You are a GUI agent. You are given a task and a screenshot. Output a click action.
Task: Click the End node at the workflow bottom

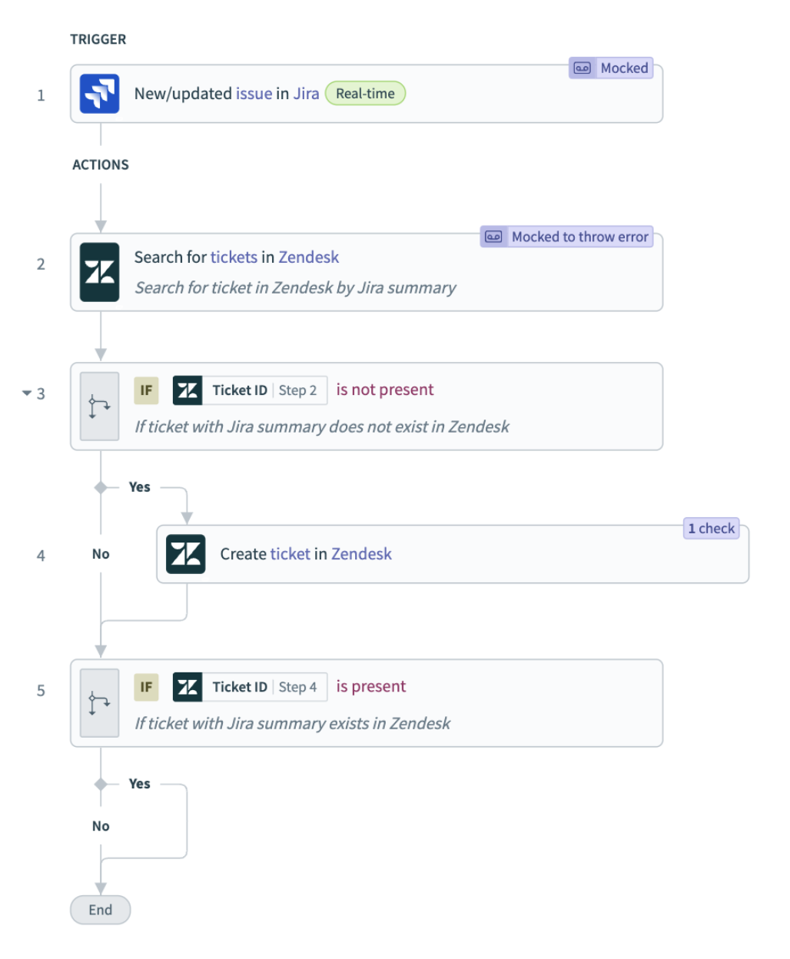(100, 909)
